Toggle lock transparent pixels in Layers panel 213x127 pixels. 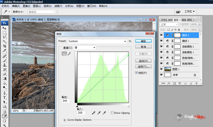coord(168,30)
